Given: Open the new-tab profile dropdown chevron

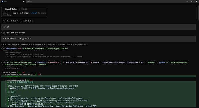Looking at the screenshot, I should (31, 1).
